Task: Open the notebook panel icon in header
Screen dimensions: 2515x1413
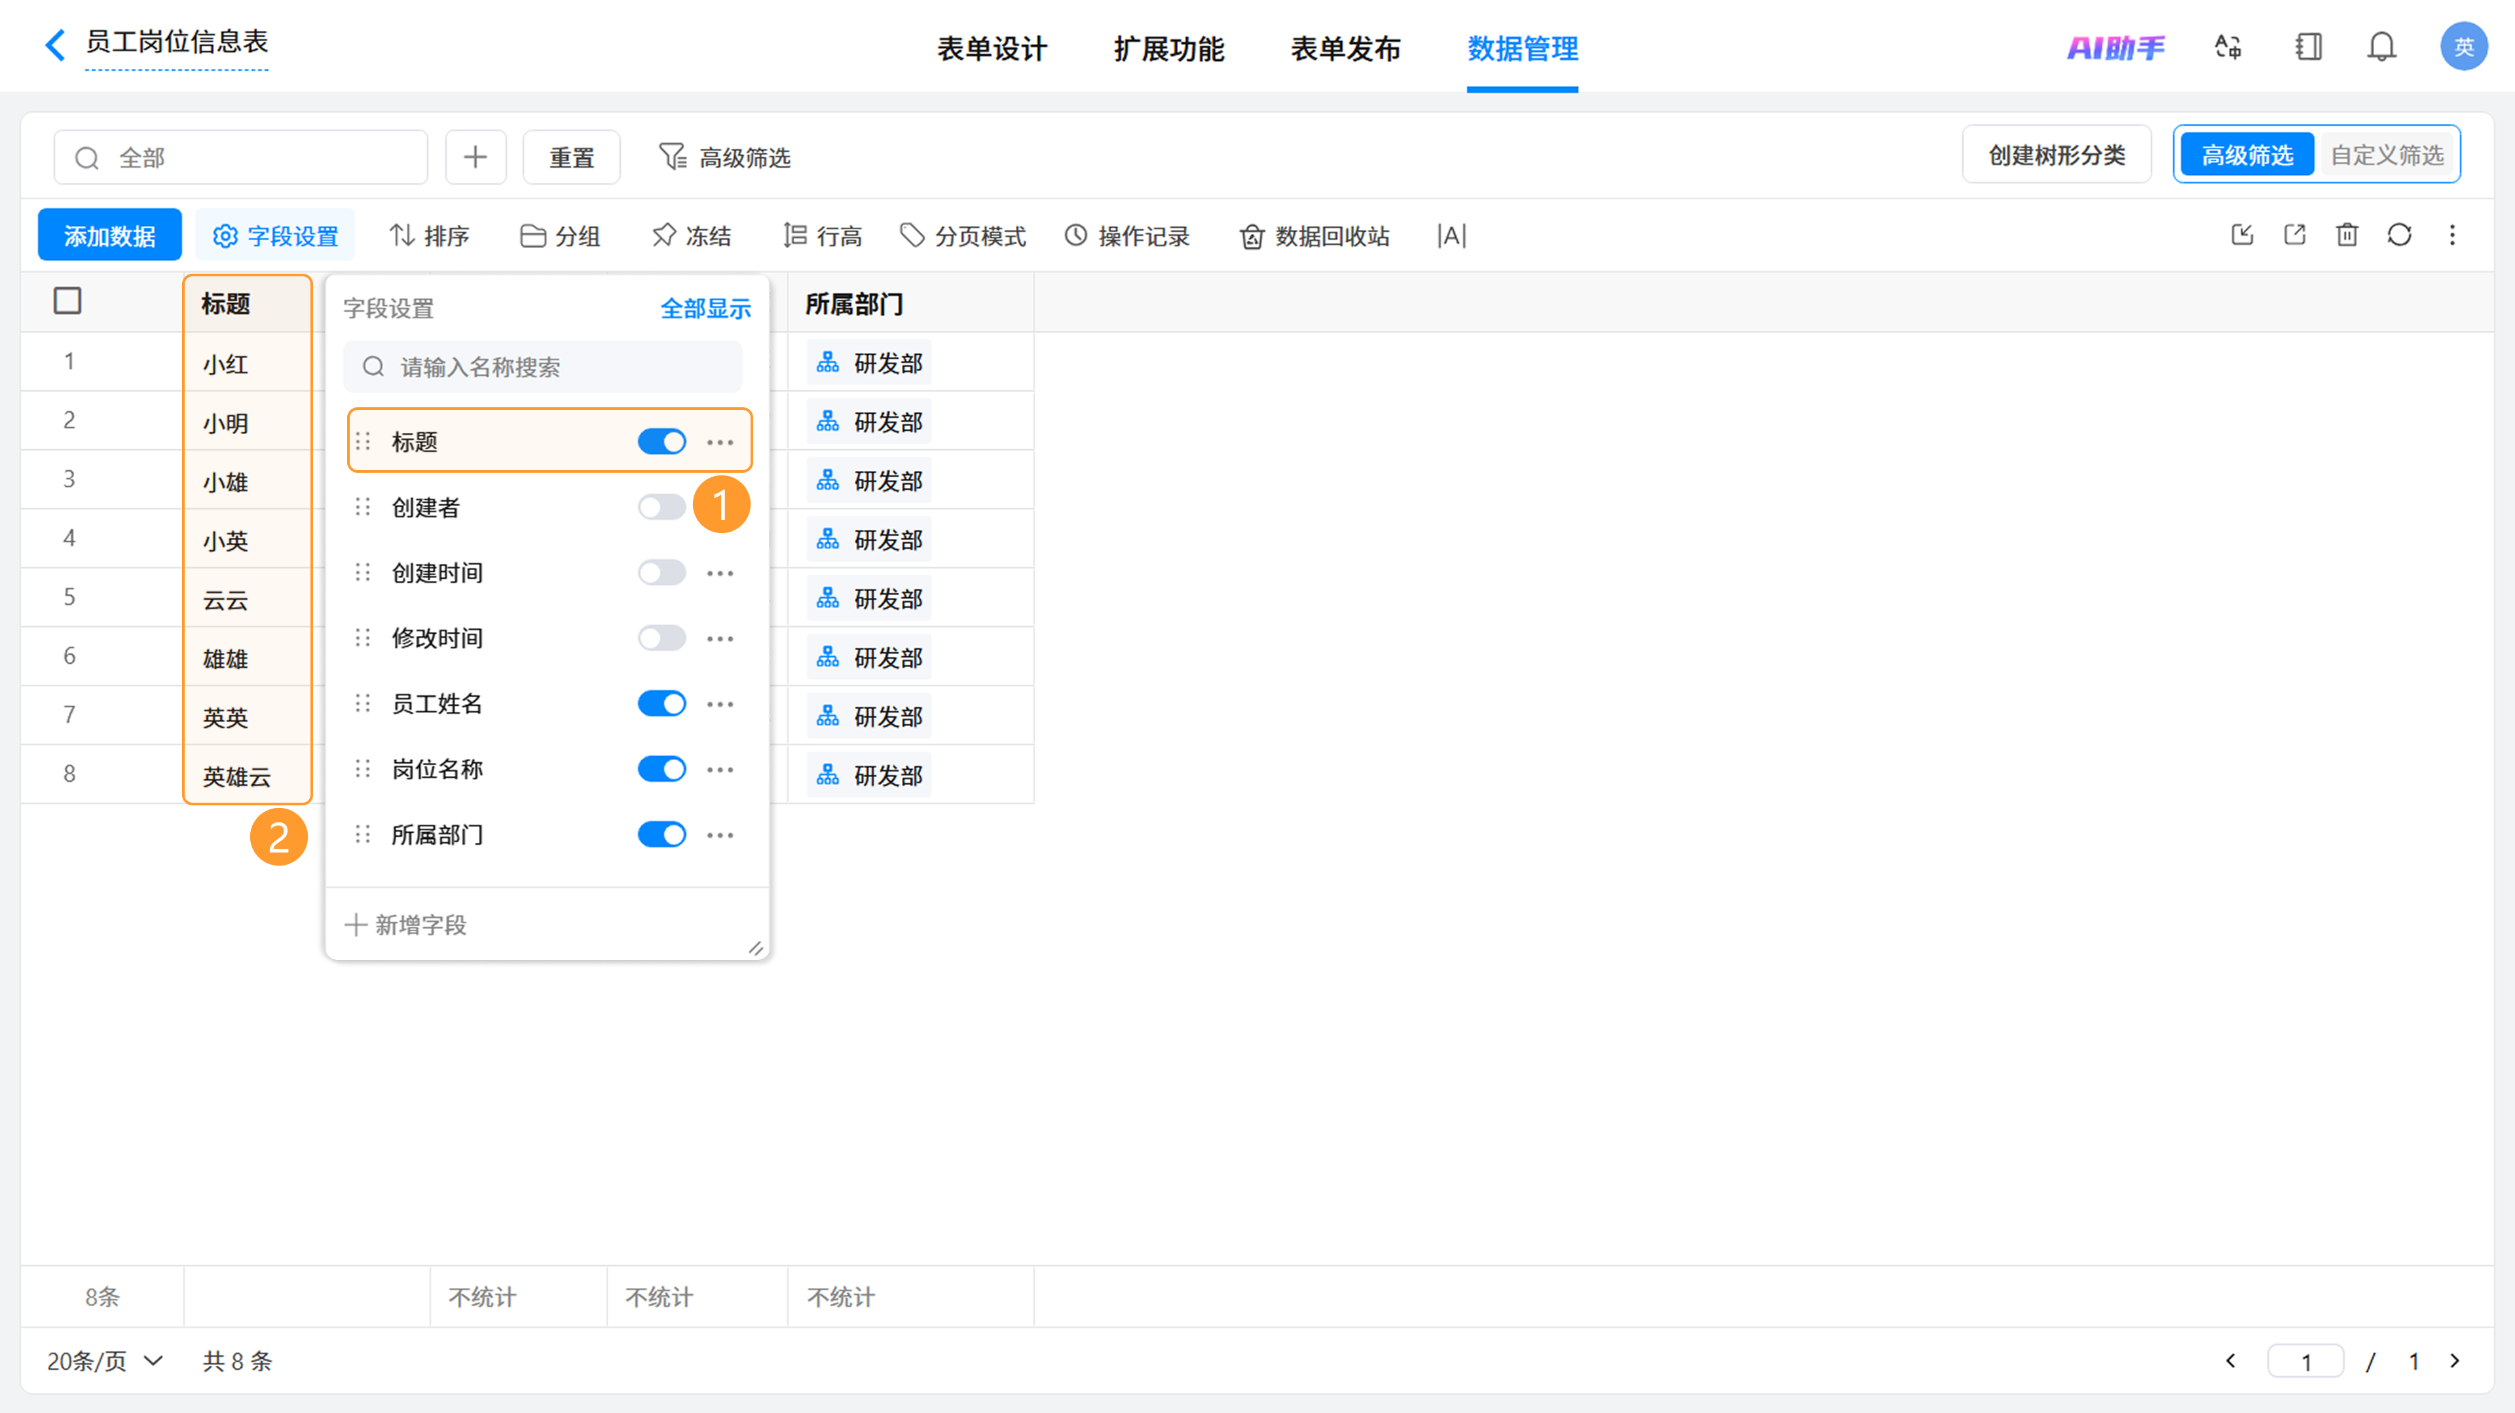Action: pos(2309,47)
